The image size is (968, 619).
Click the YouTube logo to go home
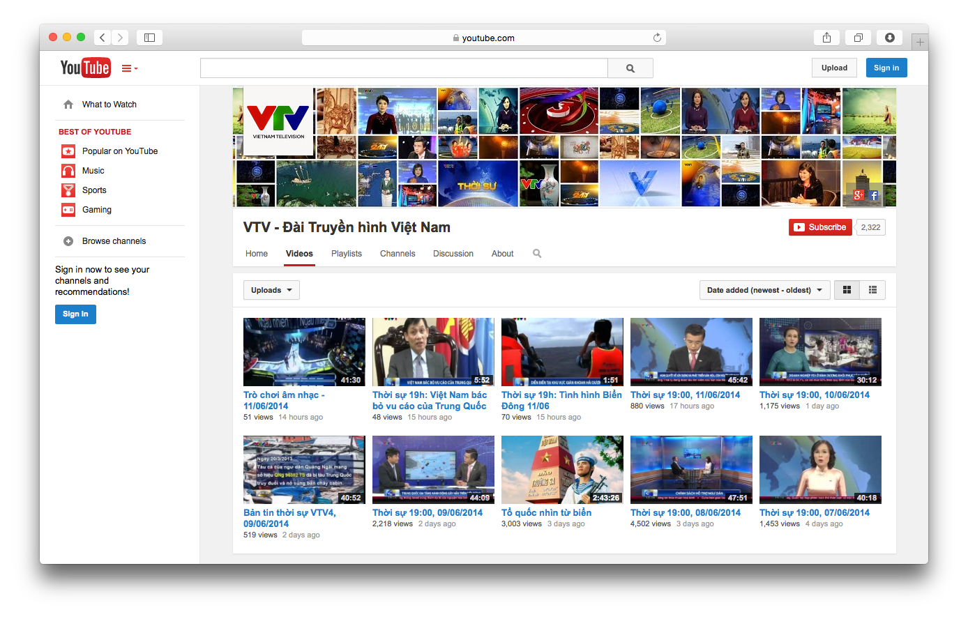tap(85, 68)
